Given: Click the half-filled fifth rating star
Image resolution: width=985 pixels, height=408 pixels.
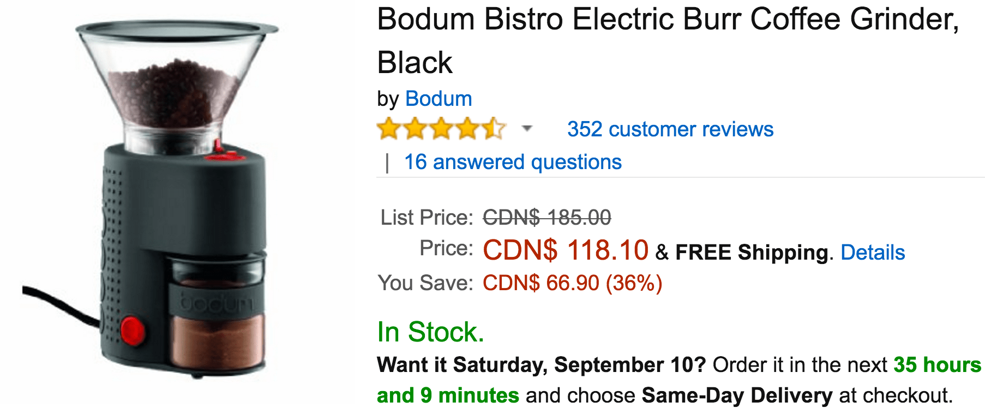Looking at the screenshot, I should point(494,129).
